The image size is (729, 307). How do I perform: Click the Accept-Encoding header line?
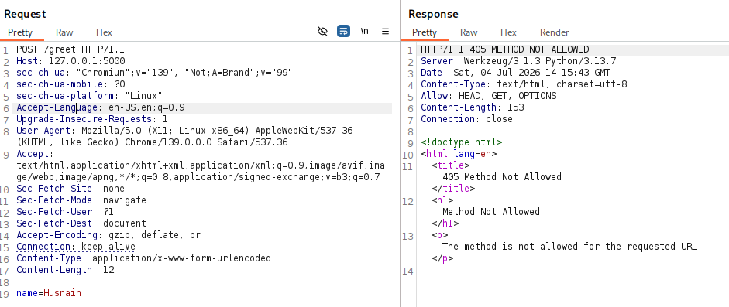coord(108,235)
